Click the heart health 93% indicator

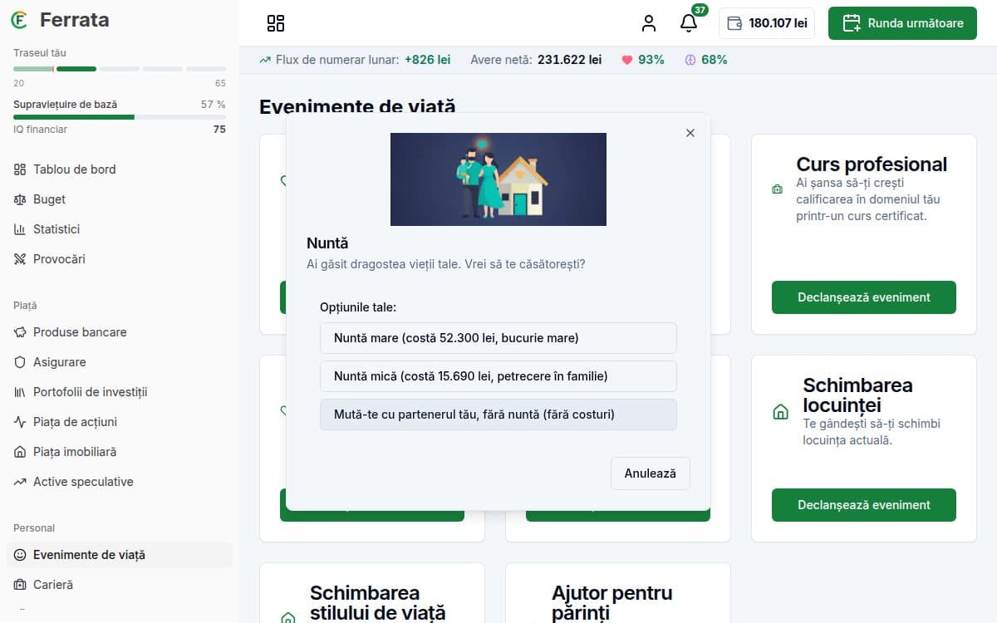tap(643, 60)
